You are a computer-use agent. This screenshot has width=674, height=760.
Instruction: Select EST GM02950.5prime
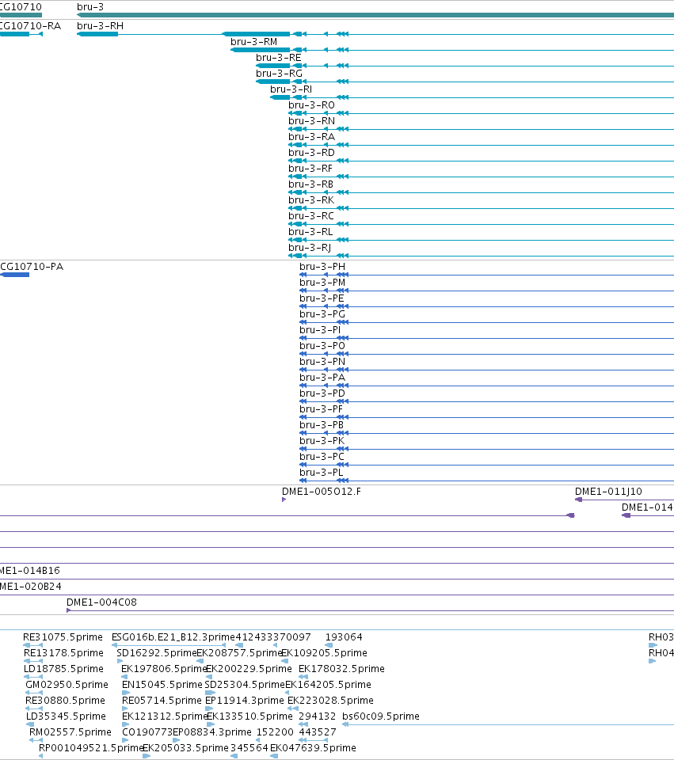[x=67, y=685]
